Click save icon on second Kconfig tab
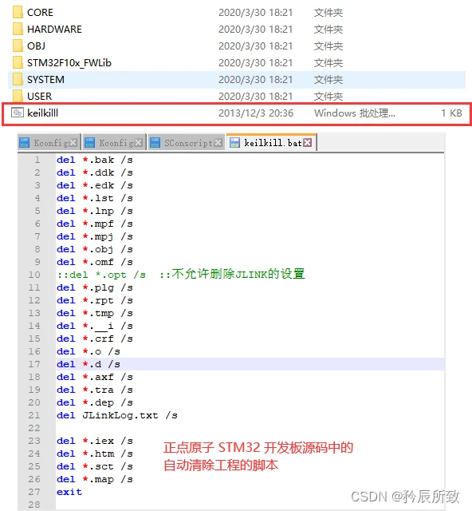This screenshot has height=511, width=472. coord(89,143)
